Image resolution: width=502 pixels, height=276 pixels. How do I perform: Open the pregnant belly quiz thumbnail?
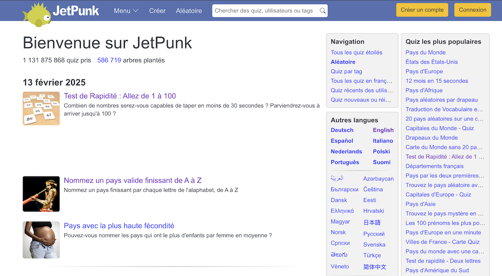coord(41,240)
